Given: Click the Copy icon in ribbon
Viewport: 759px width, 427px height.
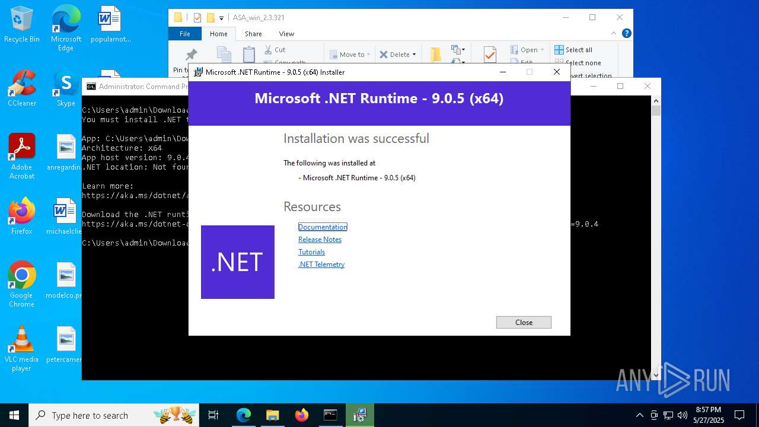Looking at the screenshot, I should pos(224,55).
